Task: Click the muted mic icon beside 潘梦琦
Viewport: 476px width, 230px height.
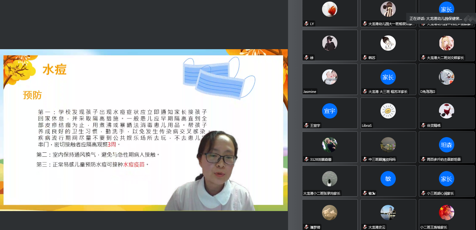Action: (306, 227)
